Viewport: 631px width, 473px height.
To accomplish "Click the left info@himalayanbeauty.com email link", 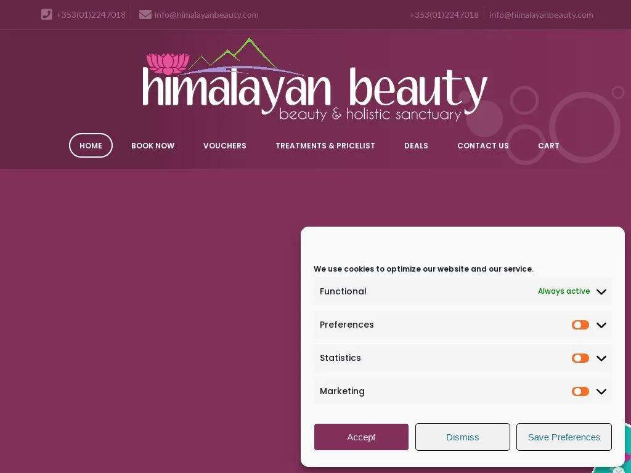I will (206, 15).
